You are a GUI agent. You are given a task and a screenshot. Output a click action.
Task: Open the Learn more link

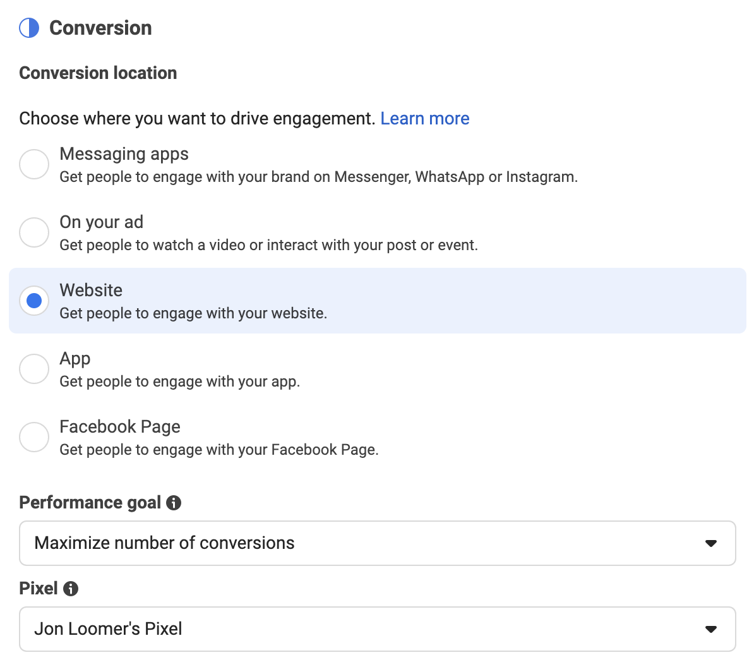click(424, 118)
